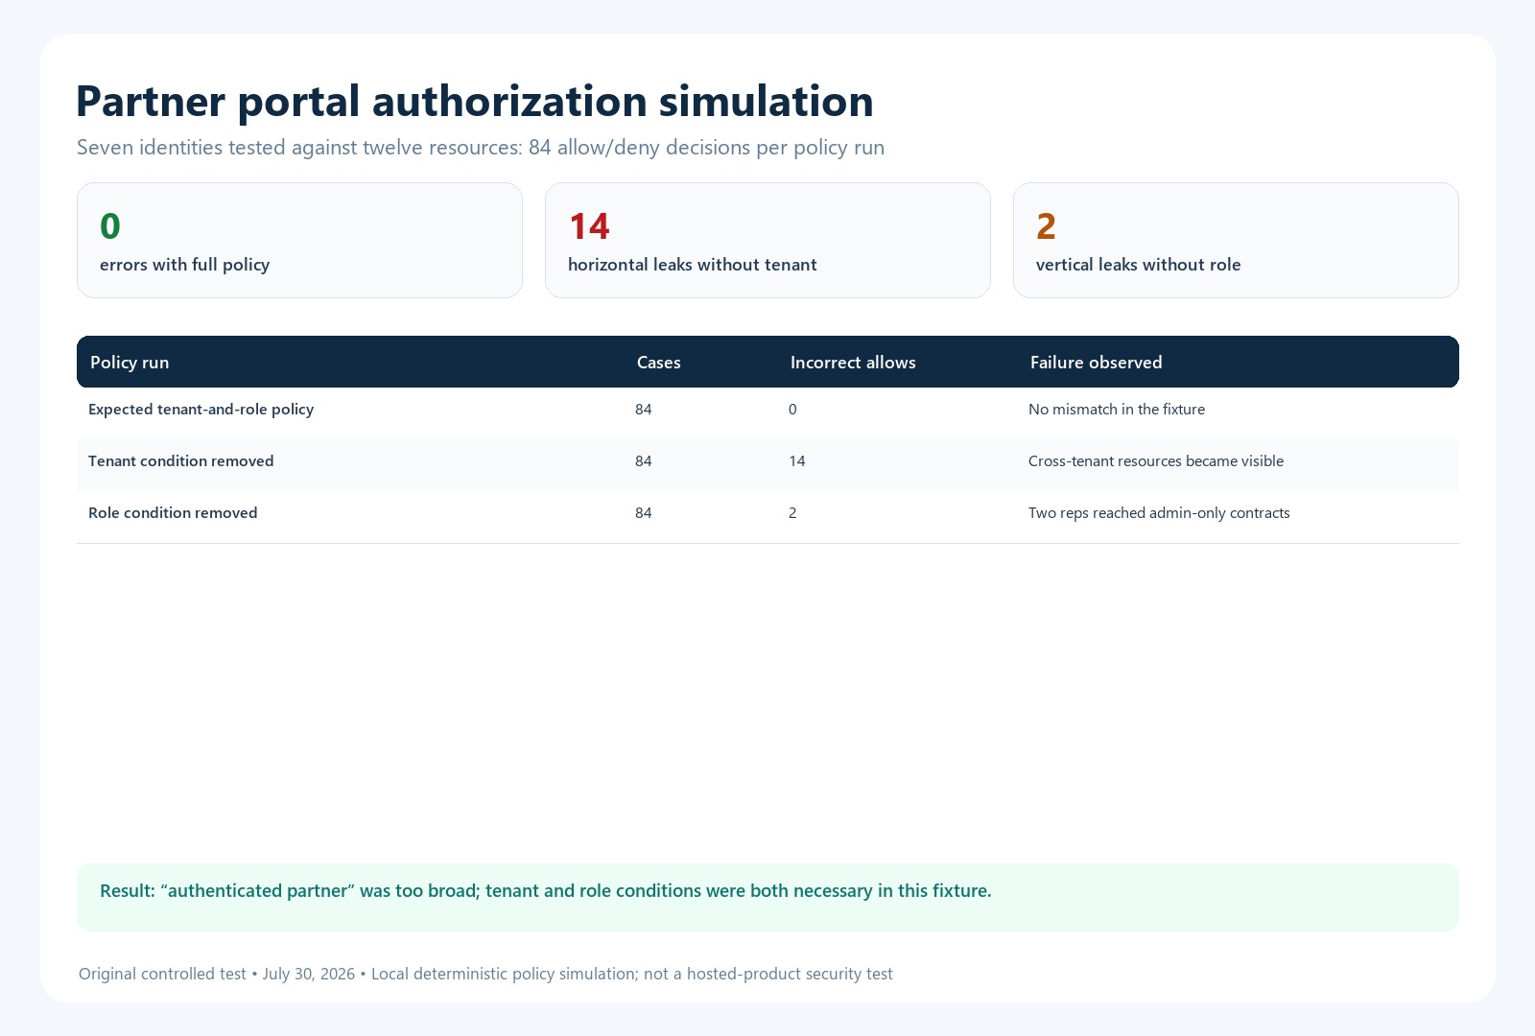Click 'Two reps reached admin-only contracts' cell

tap(1159, 513)
